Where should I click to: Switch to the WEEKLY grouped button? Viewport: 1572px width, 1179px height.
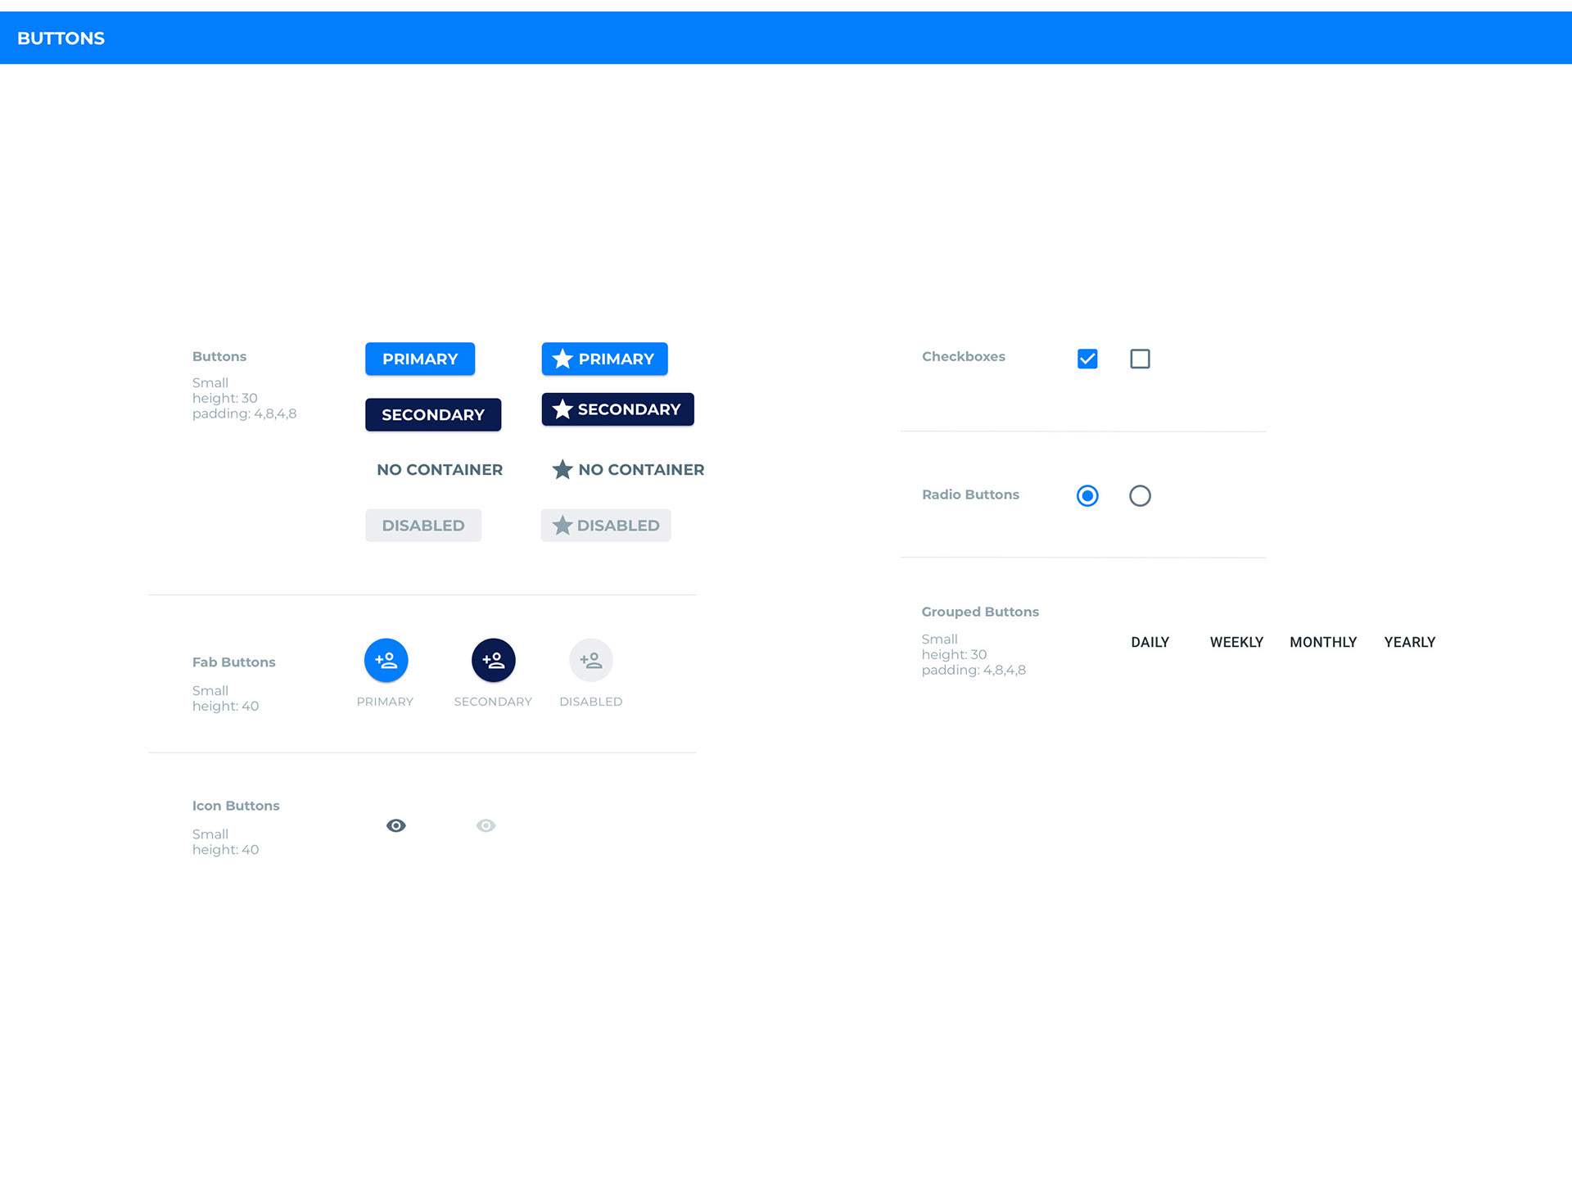(1236, 642)
